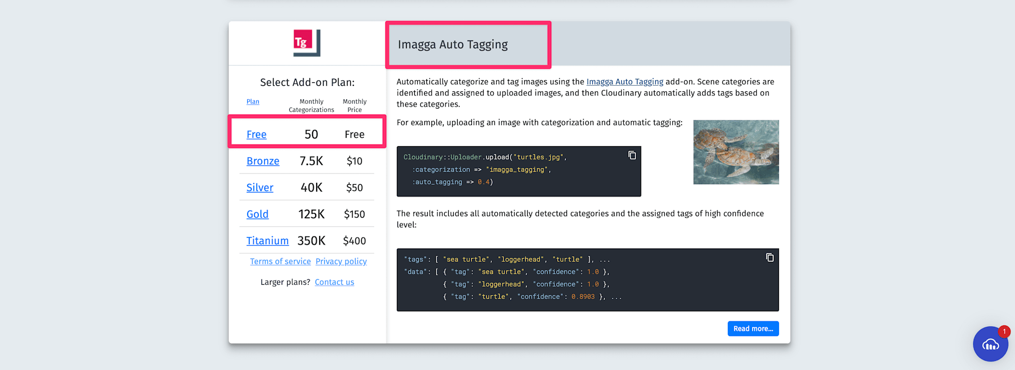1015x370 pixels.
Task: Click the 50 monthly categorizations value
Action: (311, 134)
